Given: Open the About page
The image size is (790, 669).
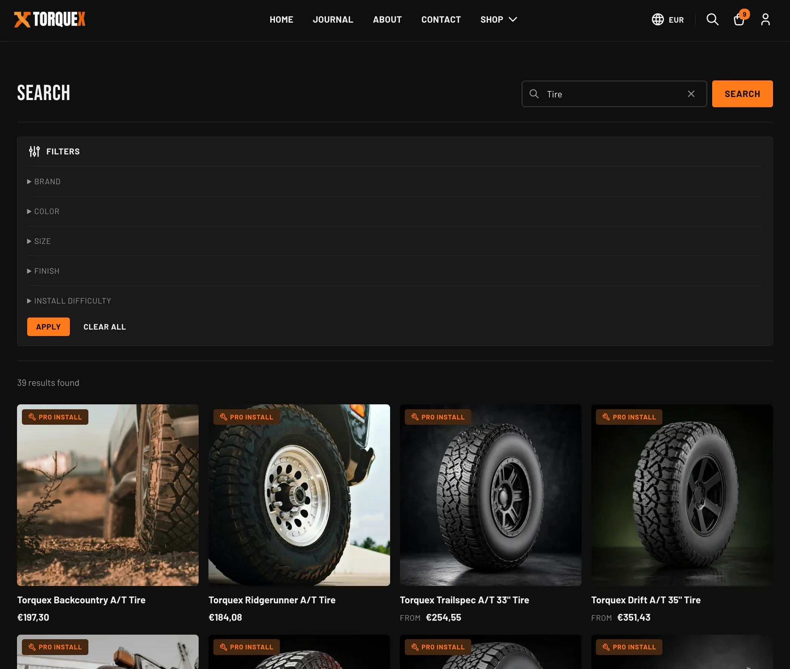Looking at the screenshot, I should point(387,19).
